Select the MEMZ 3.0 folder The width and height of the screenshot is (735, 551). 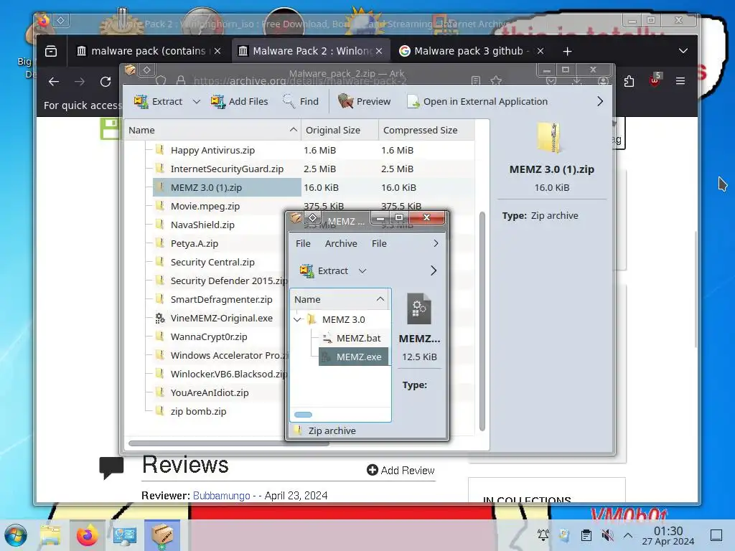tap(343, 319)
